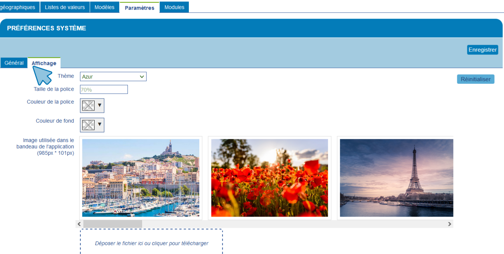Go to the Modèles tab
Screen dimensions: 504x254
104,7
